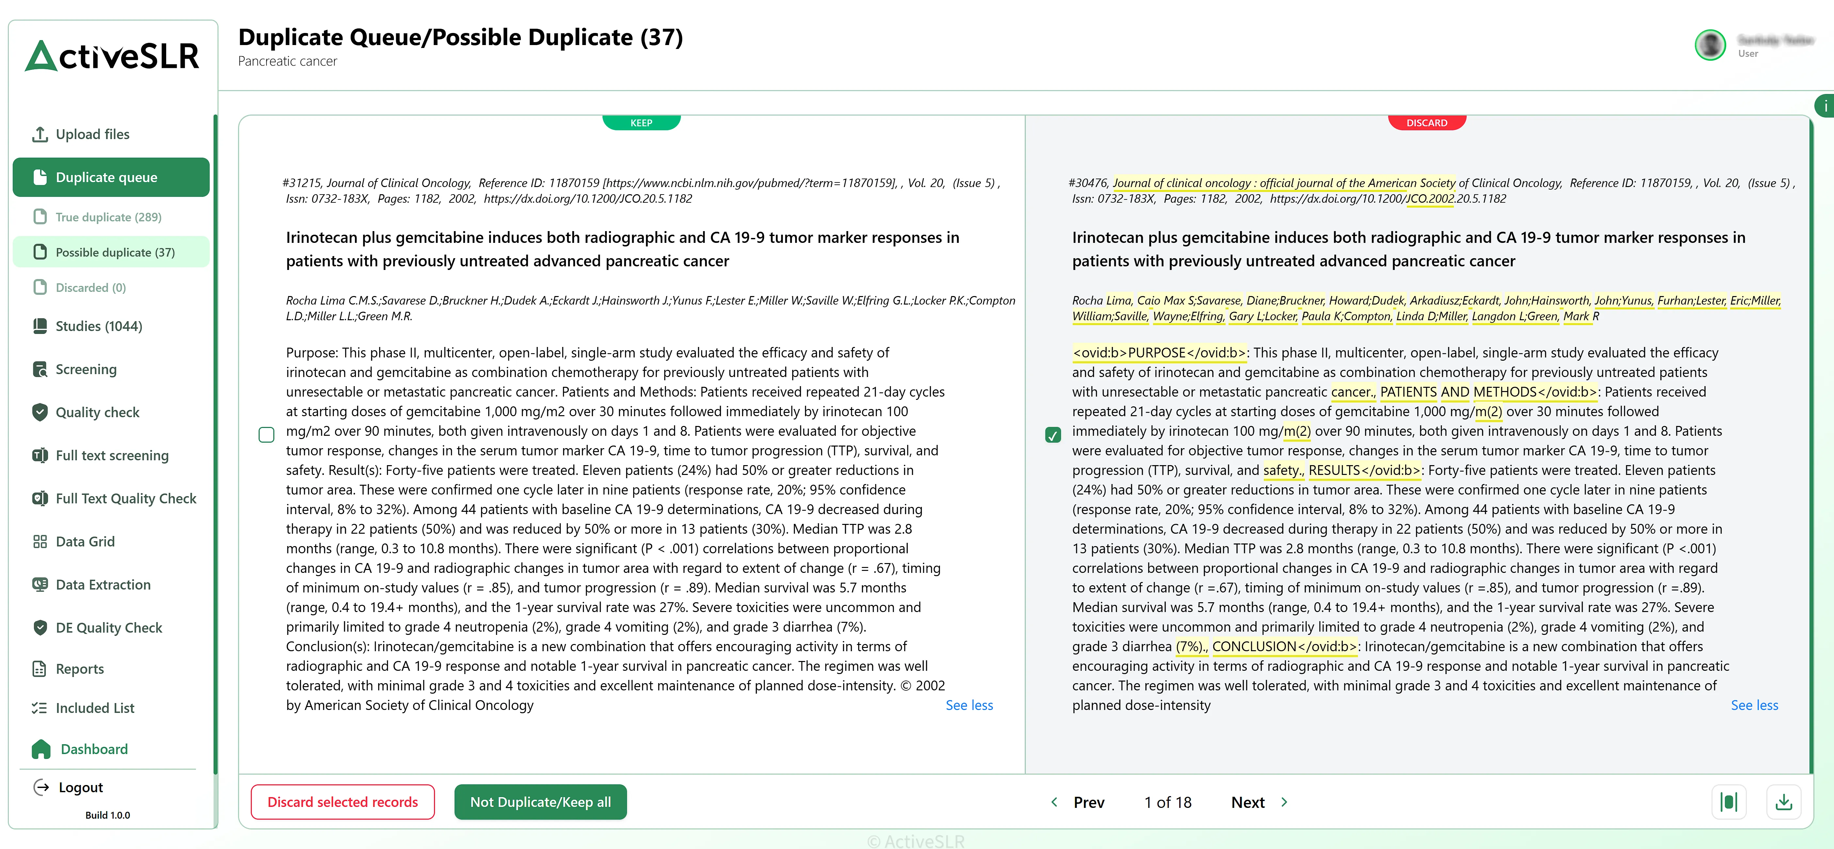This screenshot has width=1834, height=849.
Task: Check the KEEP record checkbox
Action: [x=266, y=435]
